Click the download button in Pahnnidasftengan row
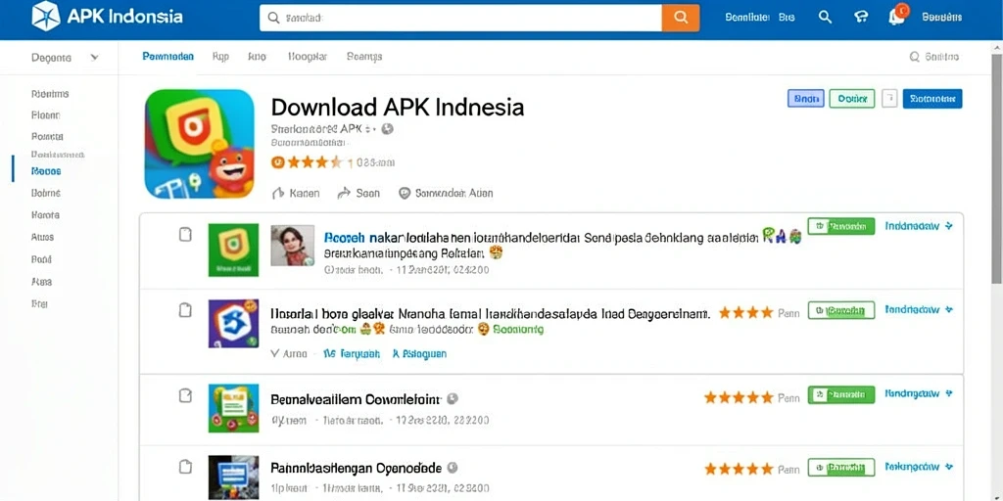The image size is (1003, 501). (x=841, y=467)
